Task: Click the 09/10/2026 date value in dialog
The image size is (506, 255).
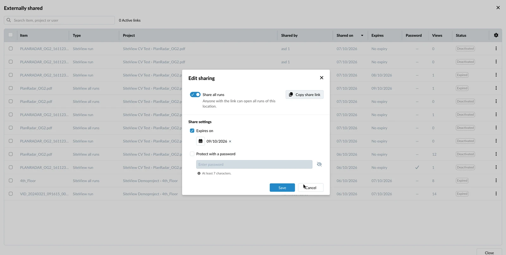Action: click(217, 141)
